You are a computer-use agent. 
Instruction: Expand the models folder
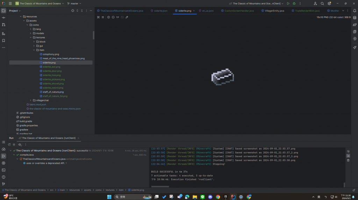click(x=31, y=33)
